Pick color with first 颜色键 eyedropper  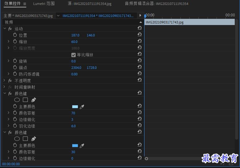click(x=82, y=107)
